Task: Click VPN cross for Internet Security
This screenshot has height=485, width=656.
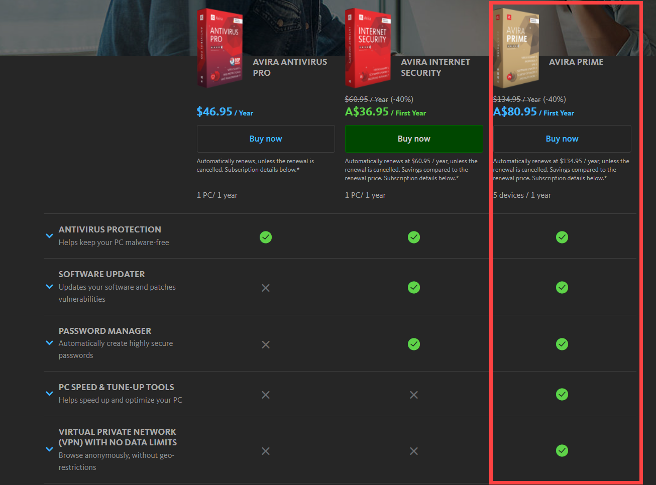Action: pyautogui.click(x=414, y=451)
